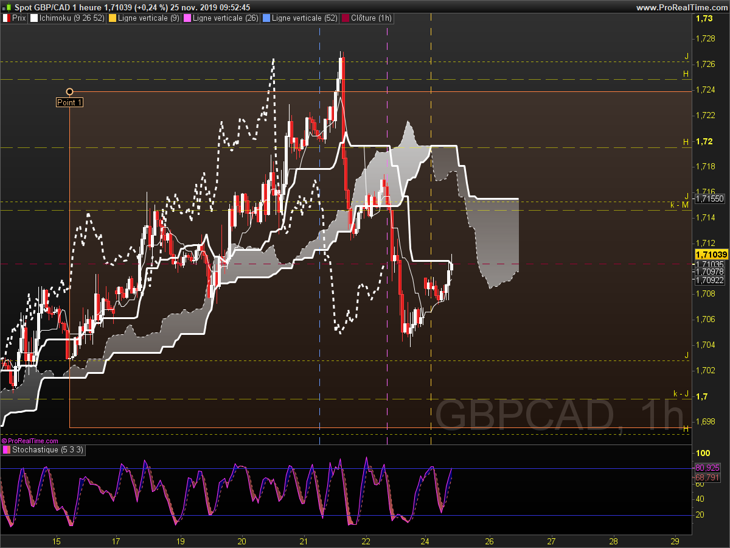Click the white Ichimoku swatch icon
This screenshot has width=730, height=548.
coord(34,18)
